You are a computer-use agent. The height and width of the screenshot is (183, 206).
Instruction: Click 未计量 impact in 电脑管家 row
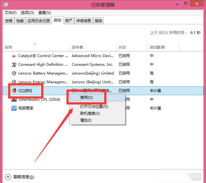[155, 108]
